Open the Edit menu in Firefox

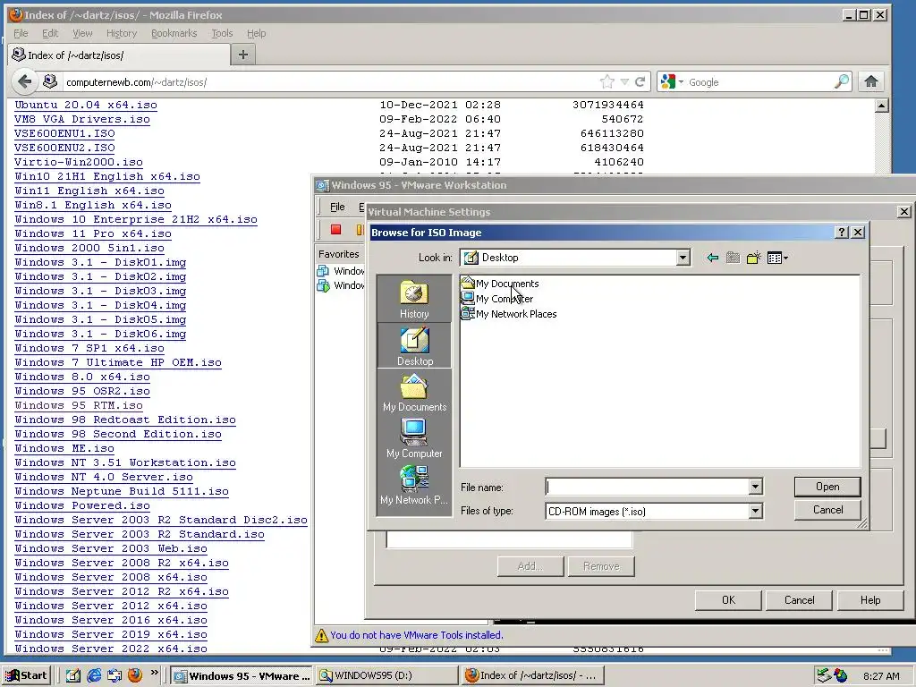click(x=50, y=33)
